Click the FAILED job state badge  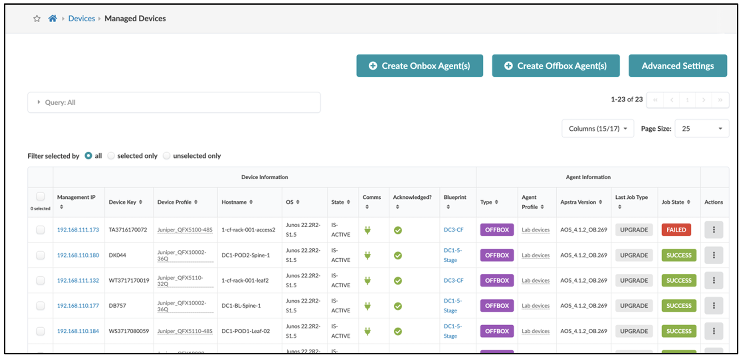(x=676, y=230)
